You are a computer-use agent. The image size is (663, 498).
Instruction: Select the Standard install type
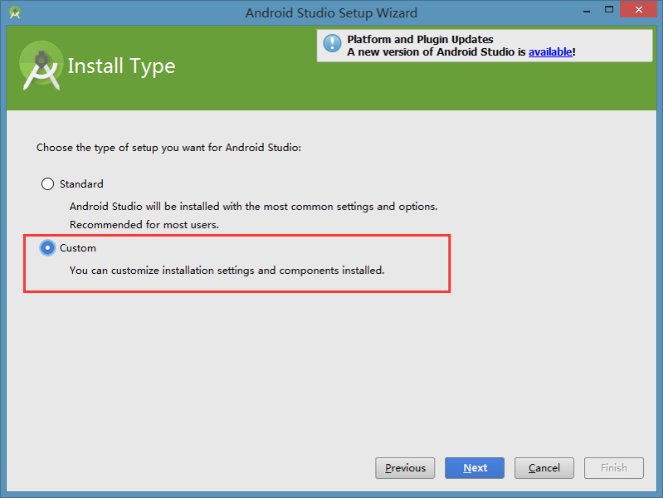click(47, 184)
